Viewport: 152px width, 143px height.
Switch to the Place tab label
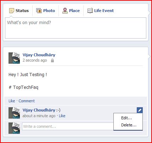74,11
